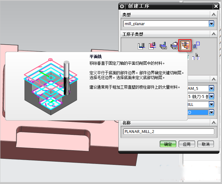This screenshot has height=184, width=222.
Task: Collapse the 名称 section
Action: tap(213, 122)
